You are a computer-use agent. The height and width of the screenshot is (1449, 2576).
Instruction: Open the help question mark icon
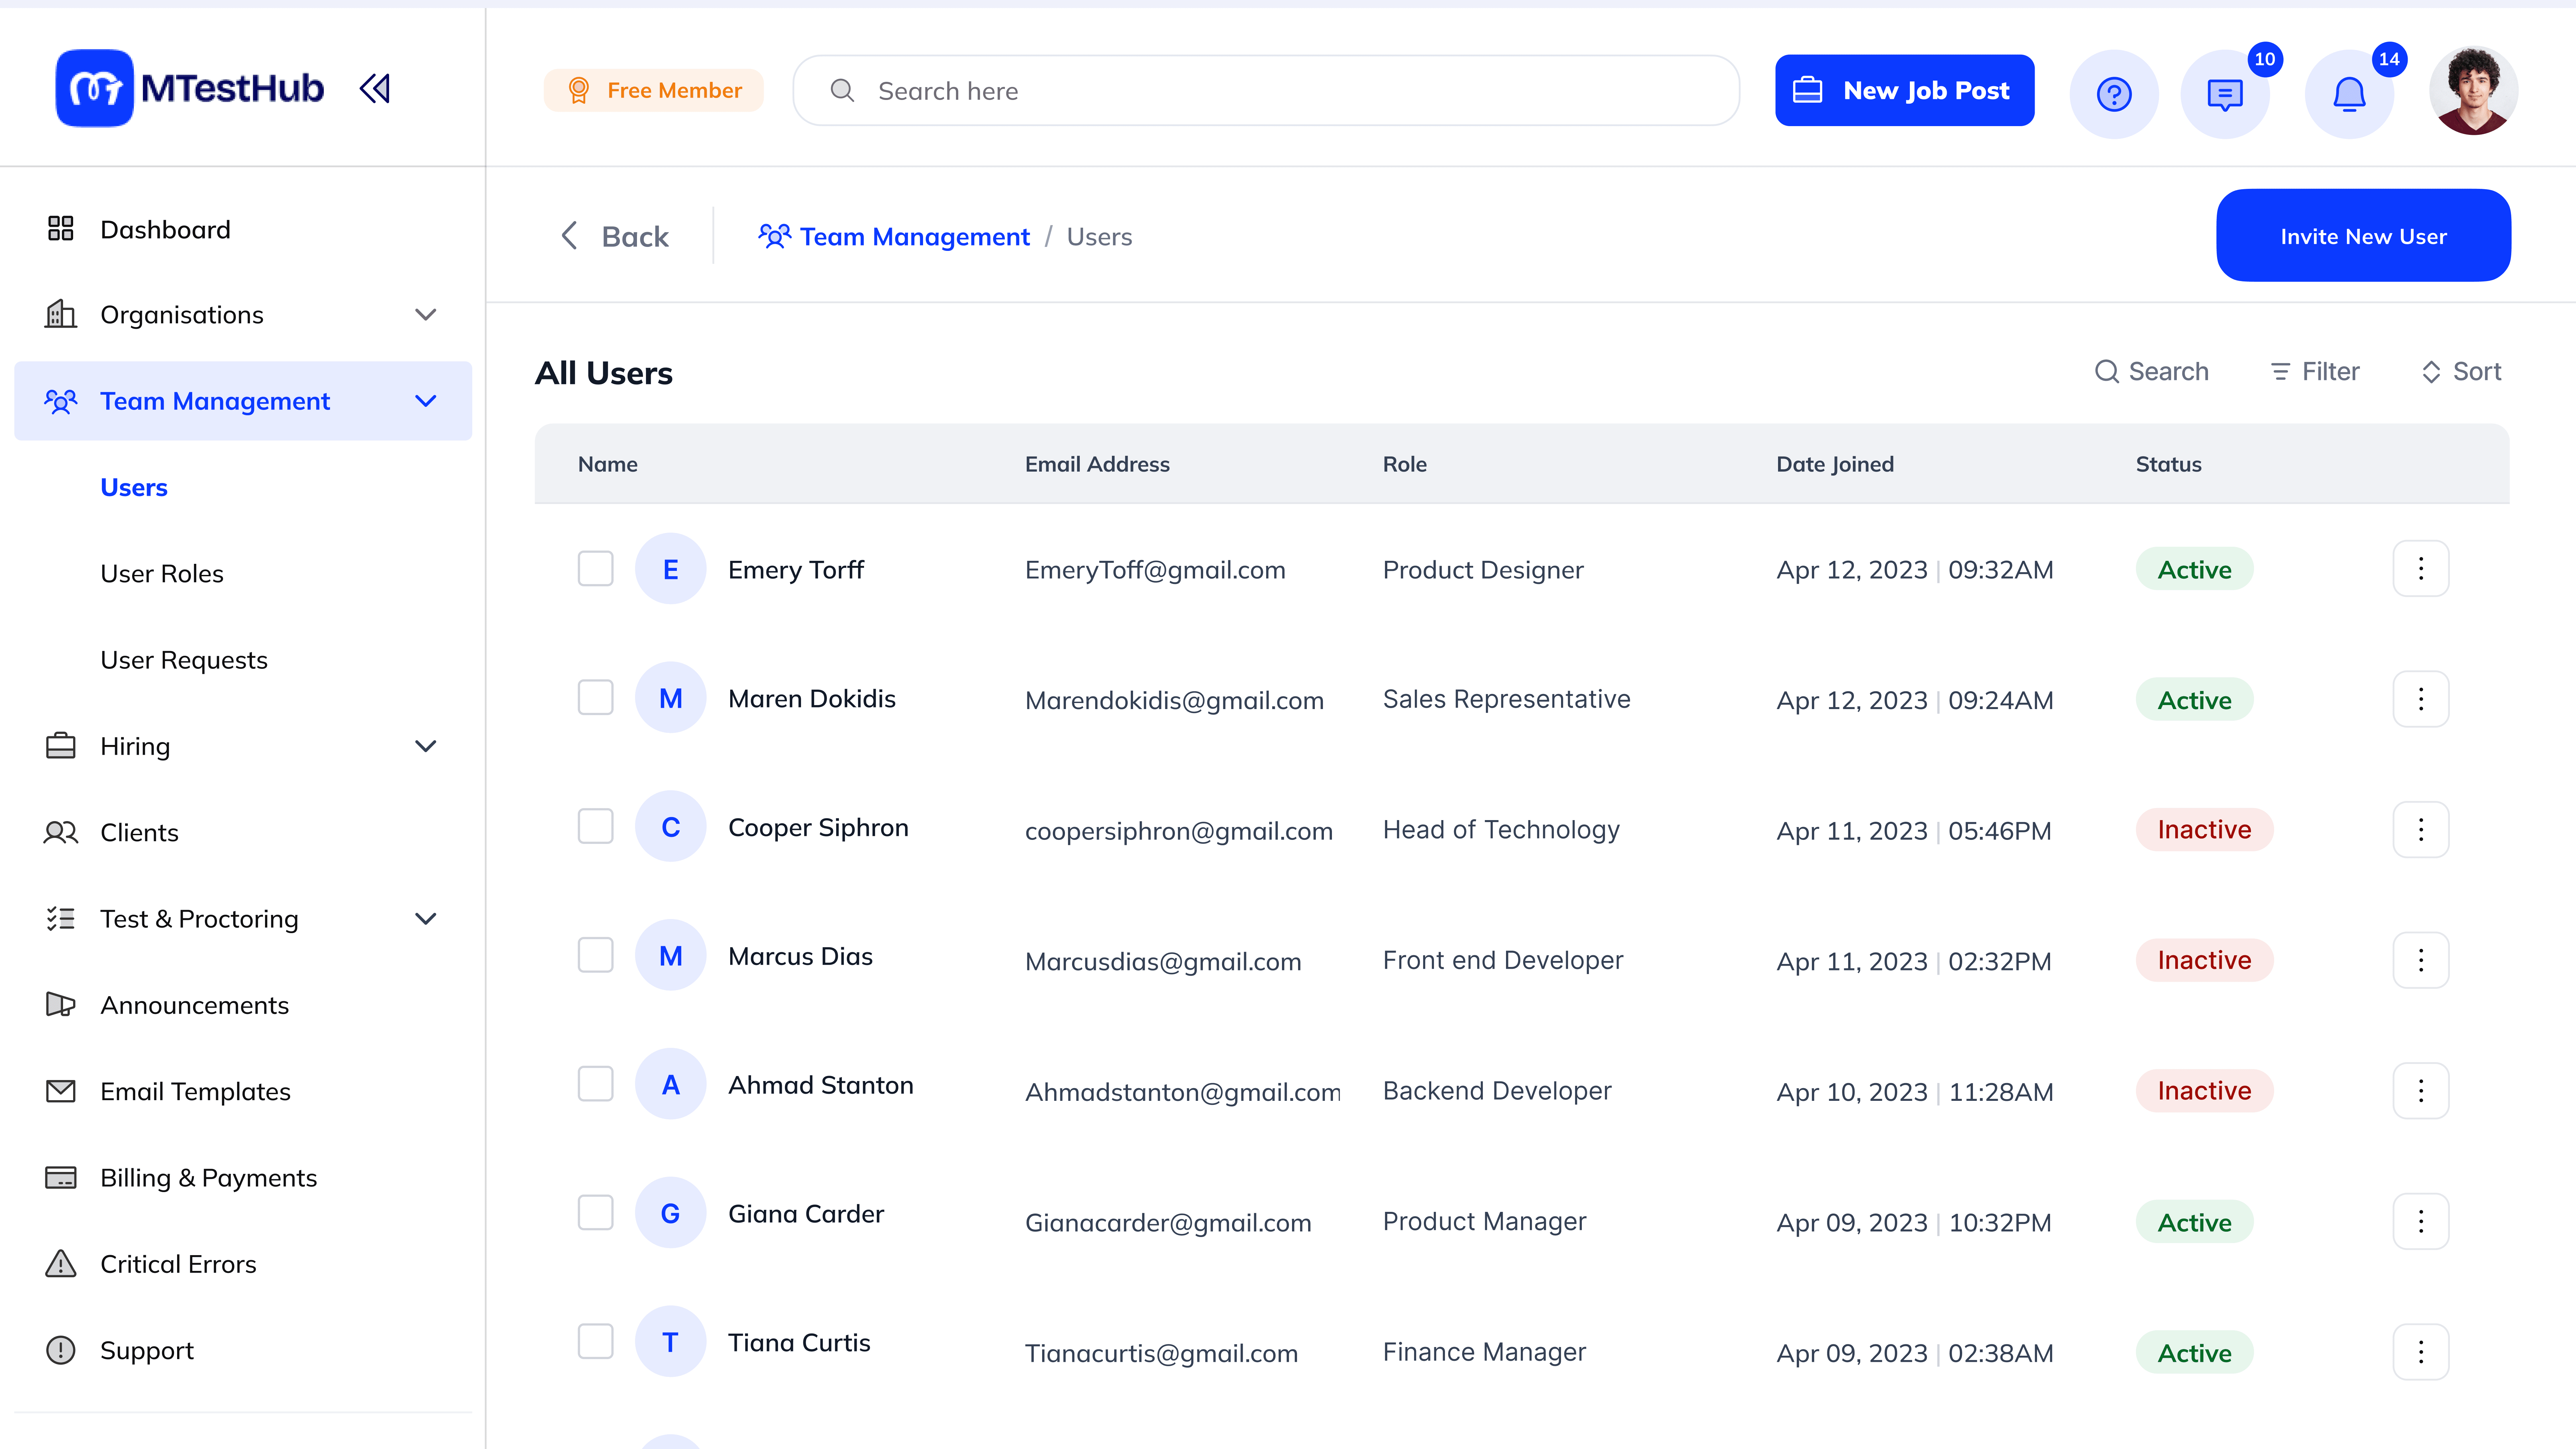tap(2114, 94)
